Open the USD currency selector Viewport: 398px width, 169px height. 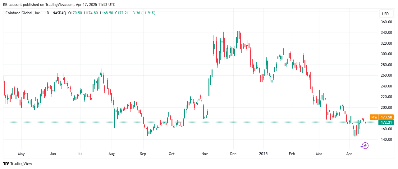click(x=385, y=14)
